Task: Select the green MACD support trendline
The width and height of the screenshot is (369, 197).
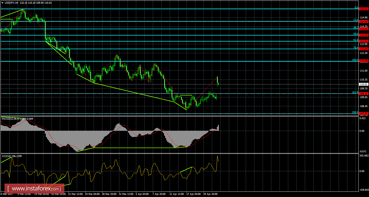Action: coord(132,148)
